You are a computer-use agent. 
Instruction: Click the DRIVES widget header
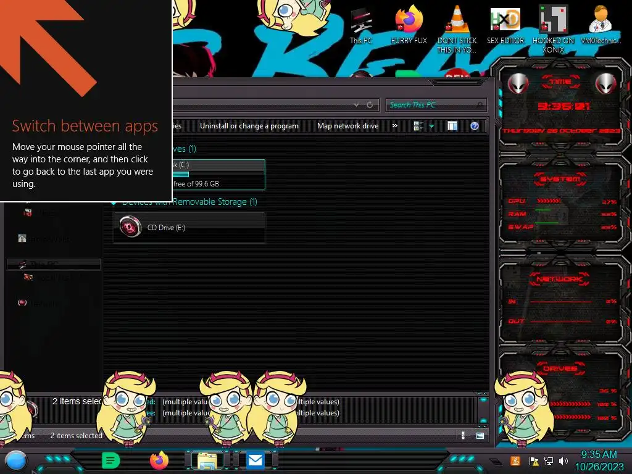[x=560, y=368]
